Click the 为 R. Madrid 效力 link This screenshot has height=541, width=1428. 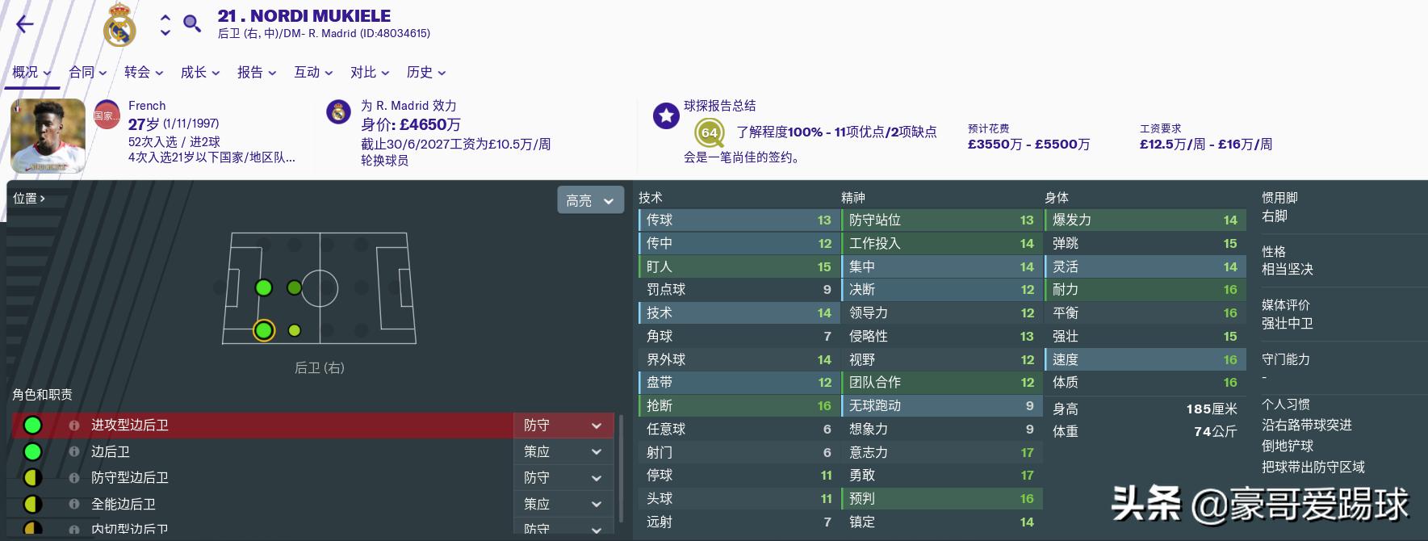click(x=408, y=106)
